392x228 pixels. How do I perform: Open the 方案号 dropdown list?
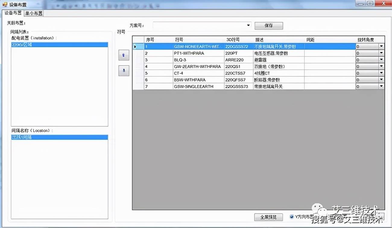tap(248, 26)
